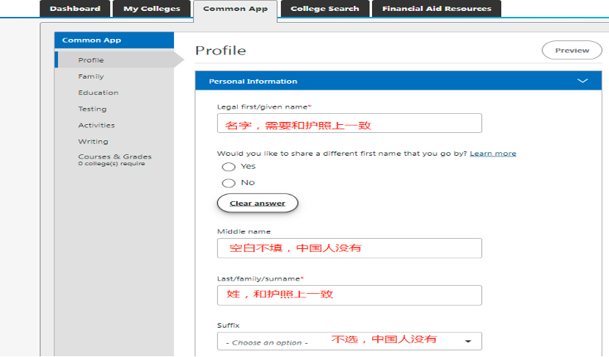Image resolution: width=609 pixels, height=357 pixels.
Task: Click the Suffix label
Action: pos(228,325)
